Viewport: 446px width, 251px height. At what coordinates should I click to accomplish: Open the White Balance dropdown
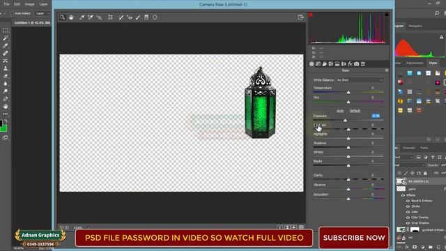360,80
